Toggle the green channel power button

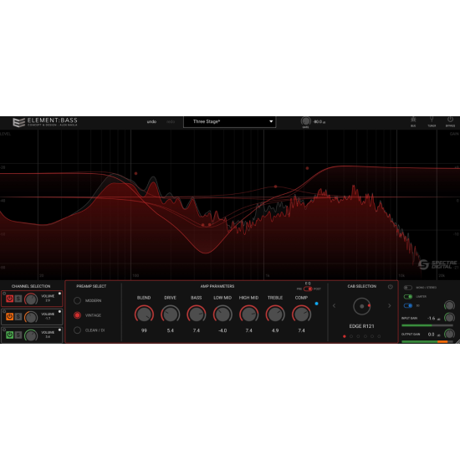10,335
